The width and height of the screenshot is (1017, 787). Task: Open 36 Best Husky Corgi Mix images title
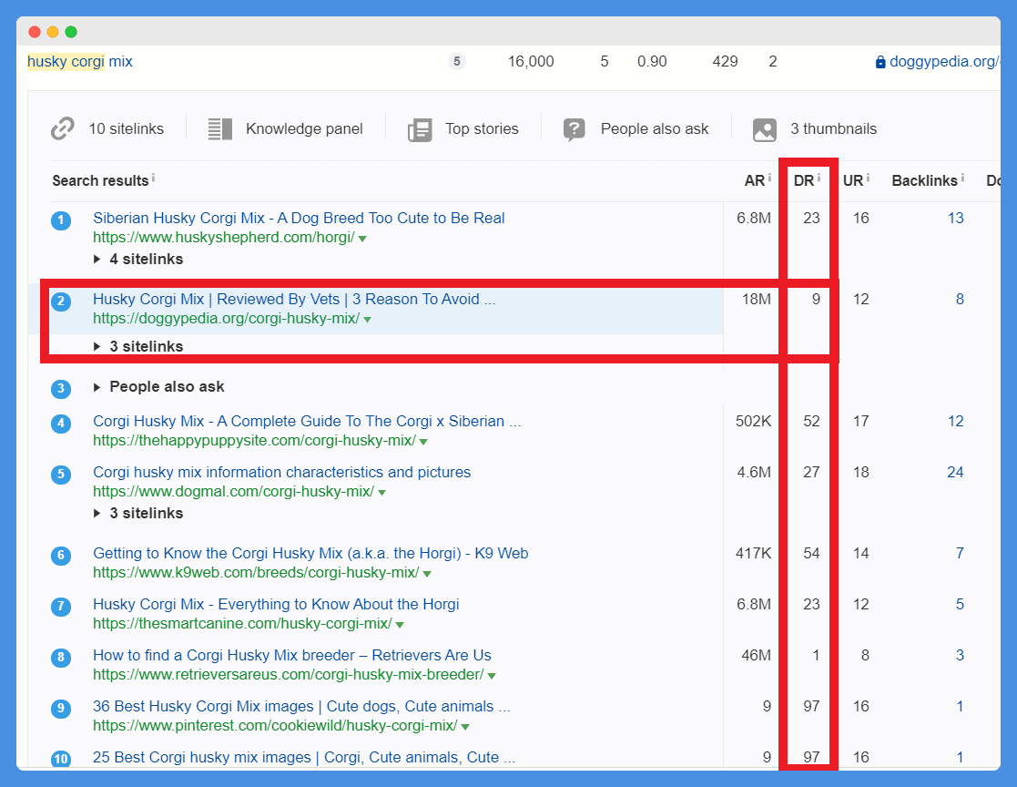[x=301, y=707]
